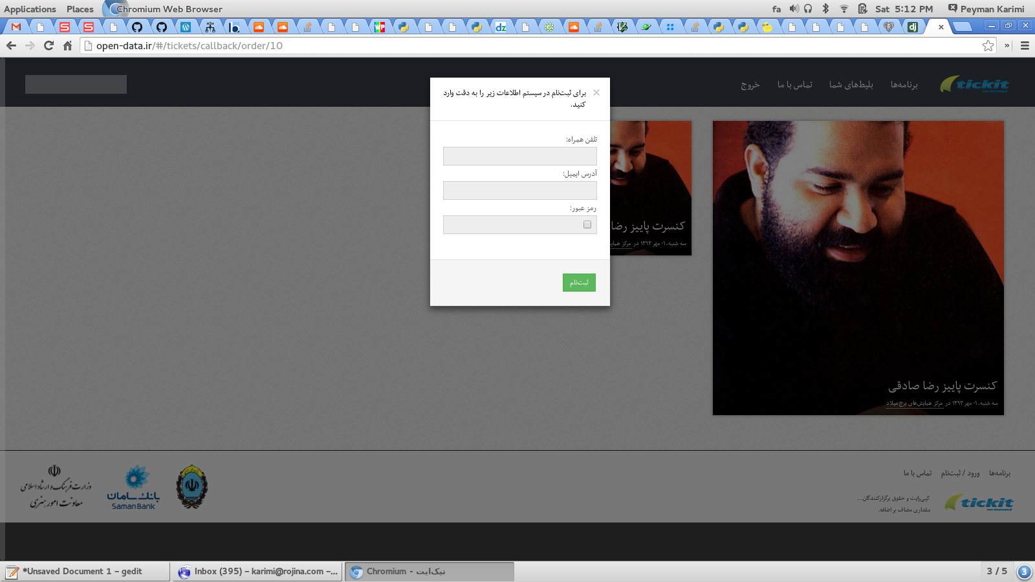Switch the fa keyboard layout indicator
Image resolution: width=1035 pixels, height=582 pixels.
(x=776, y=9)
